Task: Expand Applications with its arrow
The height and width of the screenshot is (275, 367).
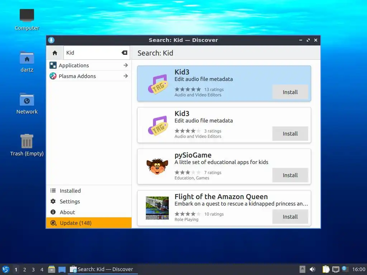Action: click(126, 65)
